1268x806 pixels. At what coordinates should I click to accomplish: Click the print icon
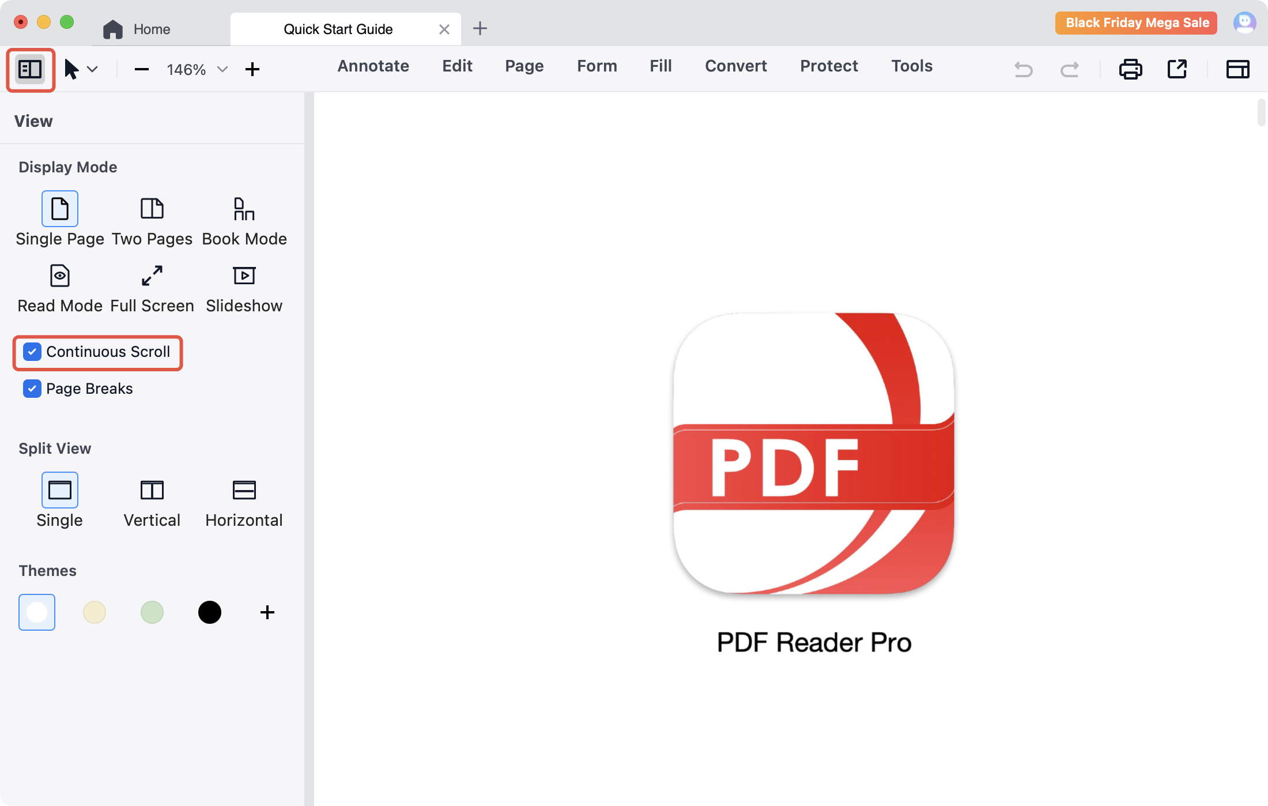[1130, 69]
